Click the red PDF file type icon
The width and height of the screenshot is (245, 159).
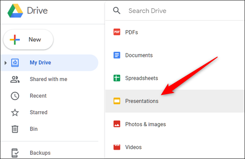click(117, 32)
